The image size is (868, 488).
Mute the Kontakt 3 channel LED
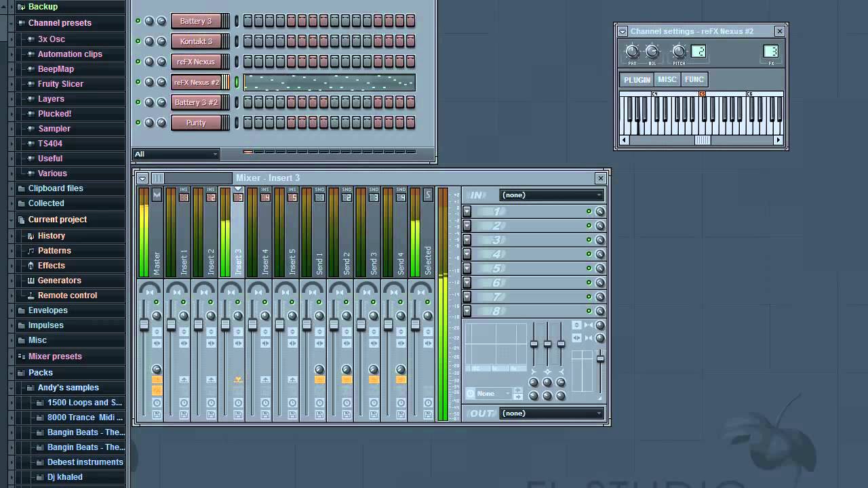point(138,41)
